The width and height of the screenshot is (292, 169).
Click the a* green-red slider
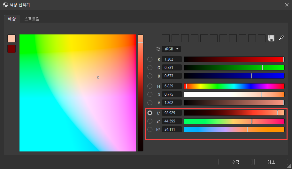coord(234,121)
